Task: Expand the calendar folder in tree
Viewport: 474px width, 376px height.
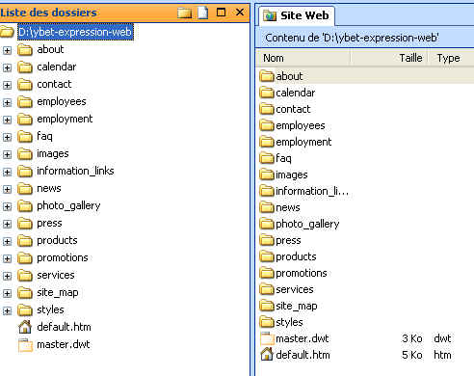Action: [x=7, y=67]
